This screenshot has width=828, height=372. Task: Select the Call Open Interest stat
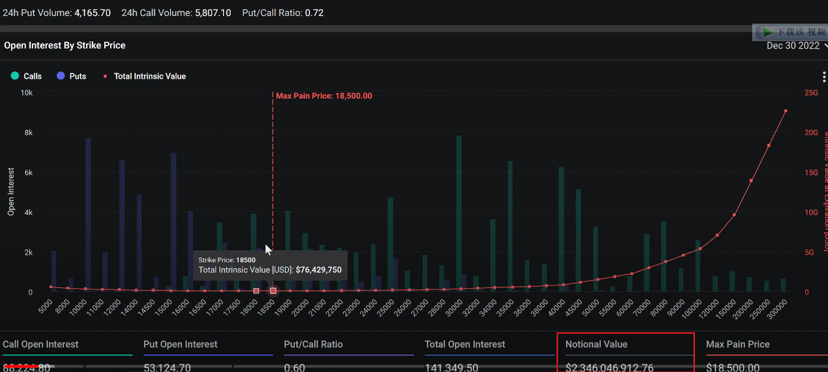41,344
